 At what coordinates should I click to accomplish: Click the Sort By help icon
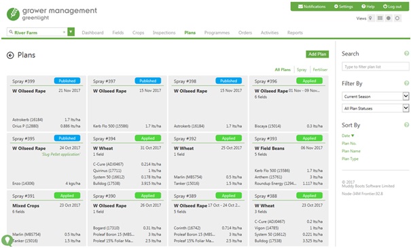(x=406, y=125)
